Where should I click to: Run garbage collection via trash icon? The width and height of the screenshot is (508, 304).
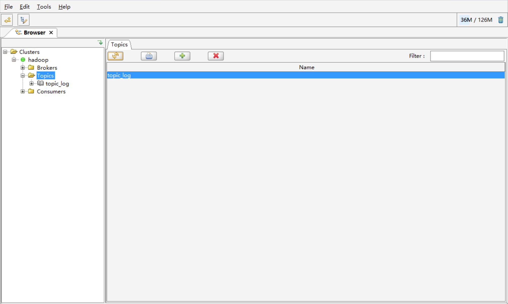[x=500, y=20]
